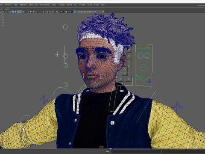Viewport: 205px width, 154px height.
Task: Toggle Wireframe on Shaded icon
Action: click(x=18, y=12)
